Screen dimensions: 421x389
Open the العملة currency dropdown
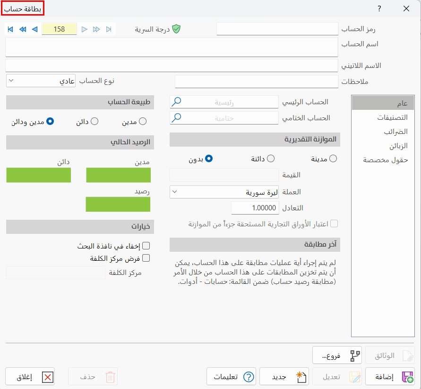174,192
